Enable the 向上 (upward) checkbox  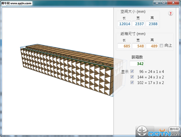(161, 45)
